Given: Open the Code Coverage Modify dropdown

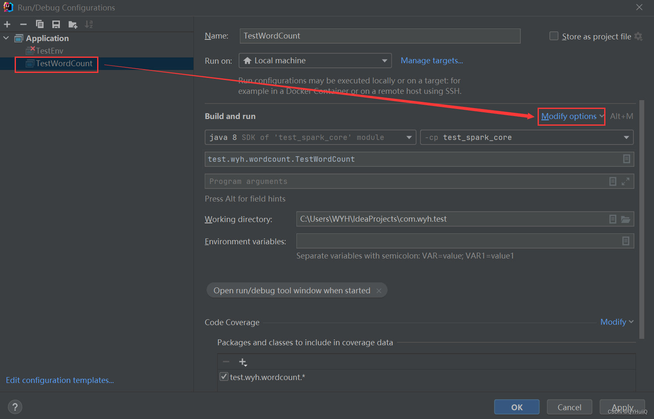Looking at the screenshot, I should [x=617, y=322].
